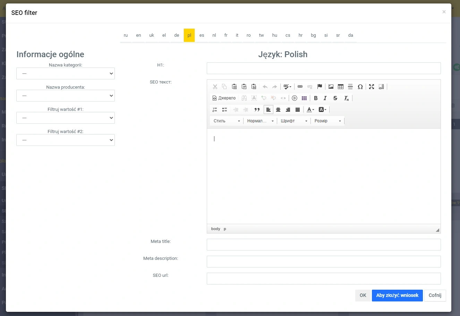
Task: Focus the Meta title input field
Action: click(x=323, y=245)
